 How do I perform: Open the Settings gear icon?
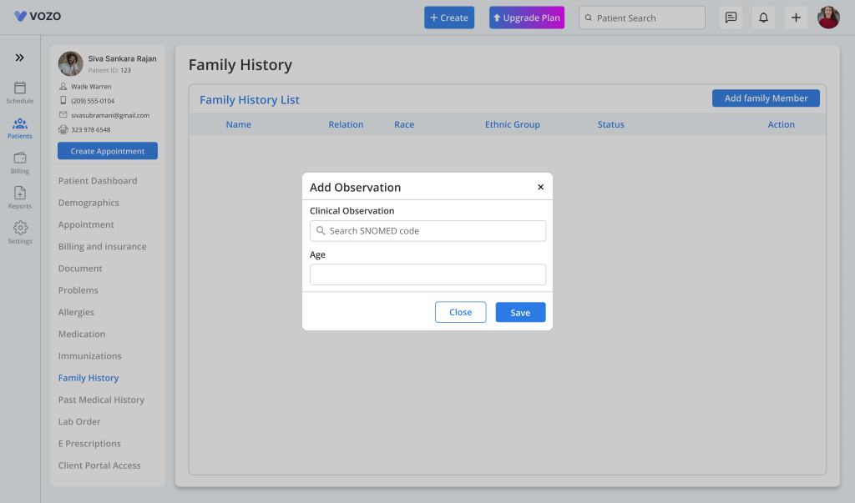tap(20, 229)
